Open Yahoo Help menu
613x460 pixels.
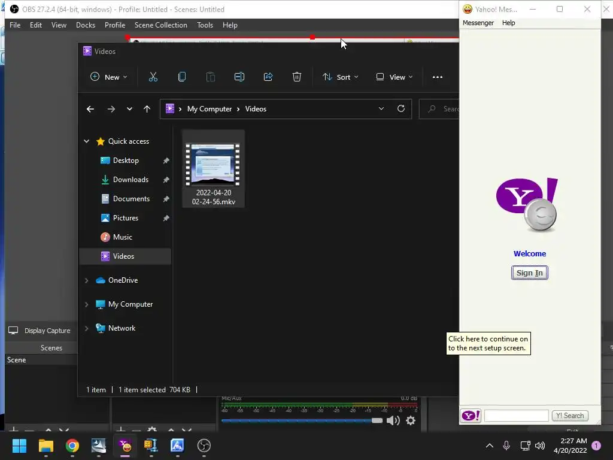tap(508, 23)
